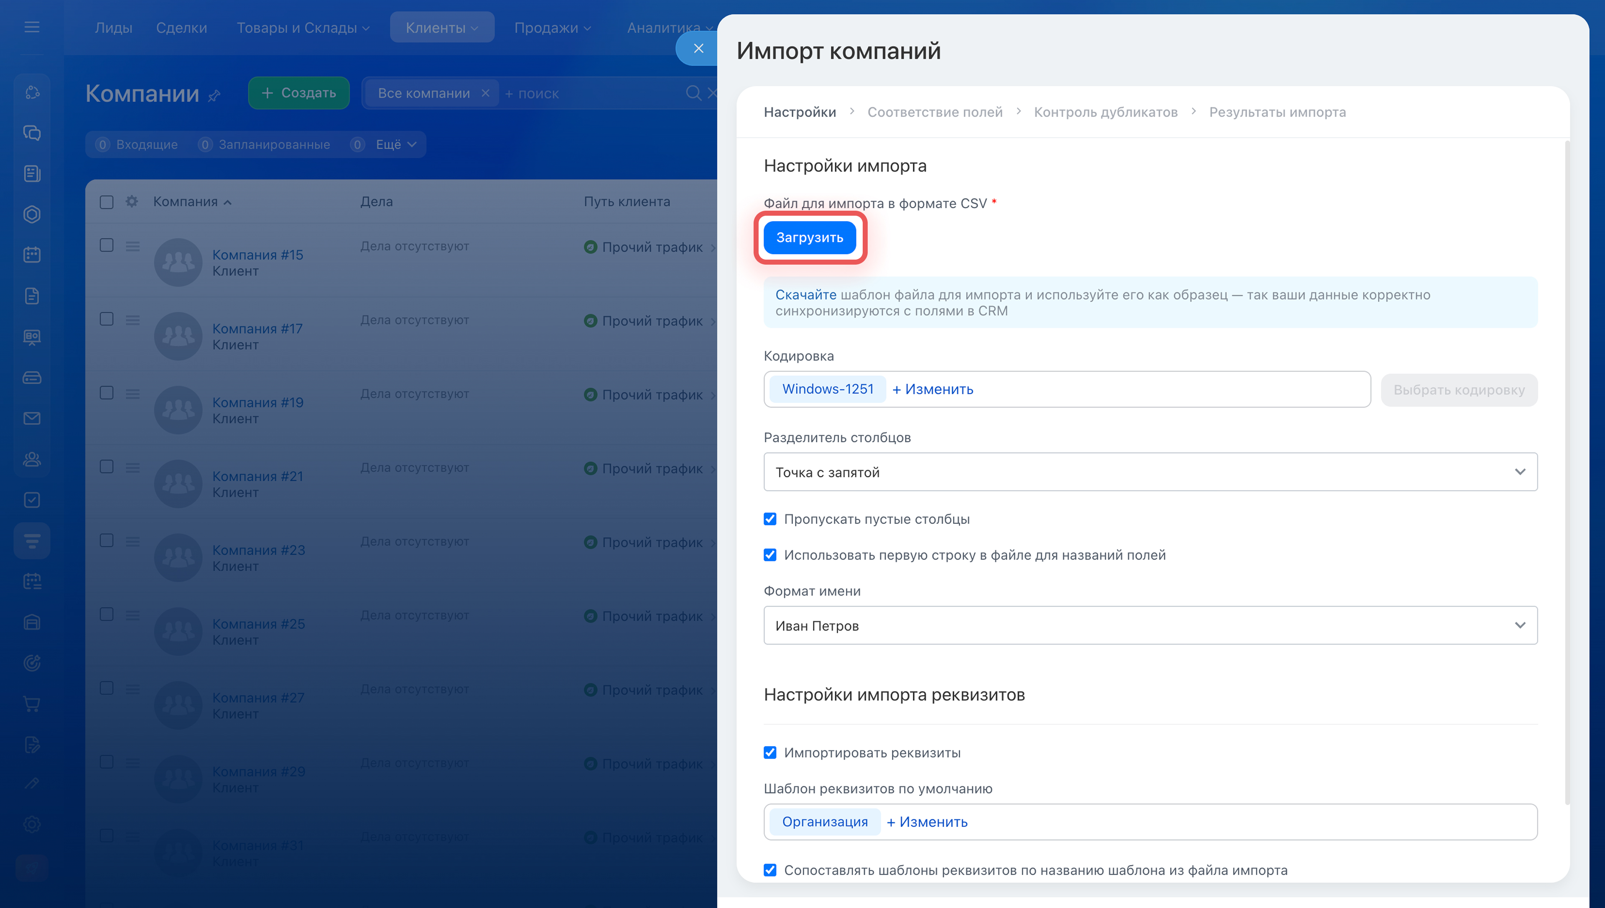1605x908 pixels.
Task: Open the mail icon in sidebar
Action: click(x=32, y=418)
